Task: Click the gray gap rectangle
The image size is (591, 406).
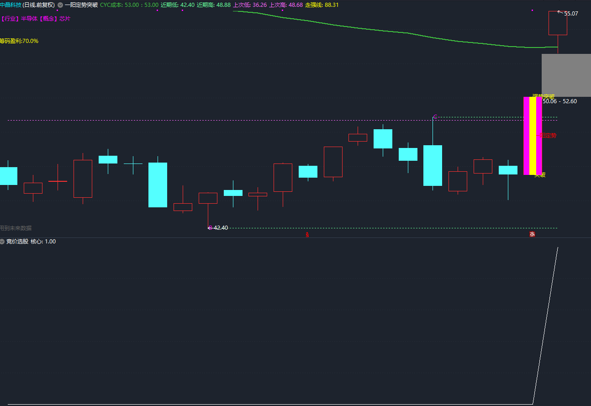Action: [566, 75]
